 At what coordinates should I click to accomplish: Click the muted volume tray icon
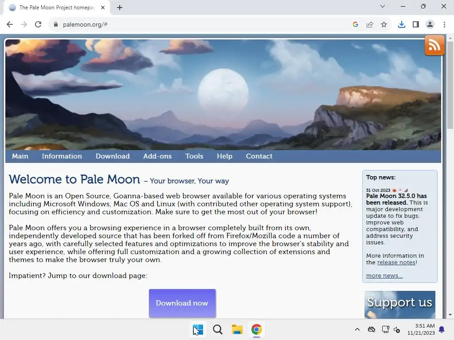pos(397,329)
